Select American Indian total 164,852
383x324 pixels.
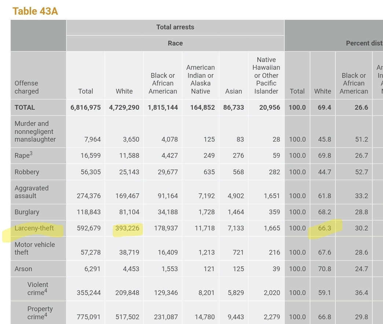point(202,108)
